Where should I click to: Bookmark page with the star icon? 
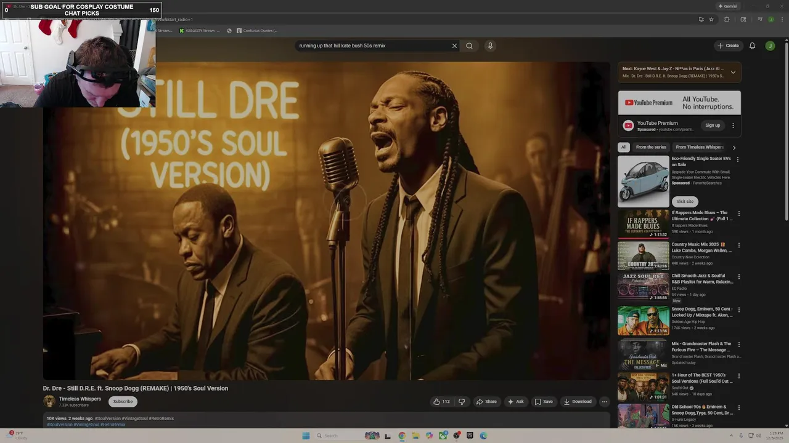711,19
